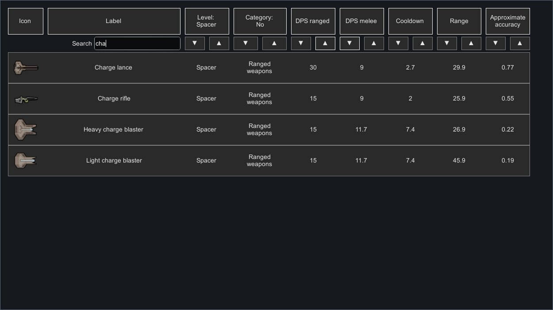Sort DPS ranged ascending with up arrow
553x310 pixels.
325,43
